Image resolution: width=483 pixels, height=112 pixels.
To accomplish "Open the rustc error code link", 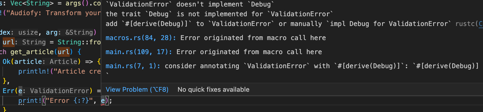I will coord(481,24).
